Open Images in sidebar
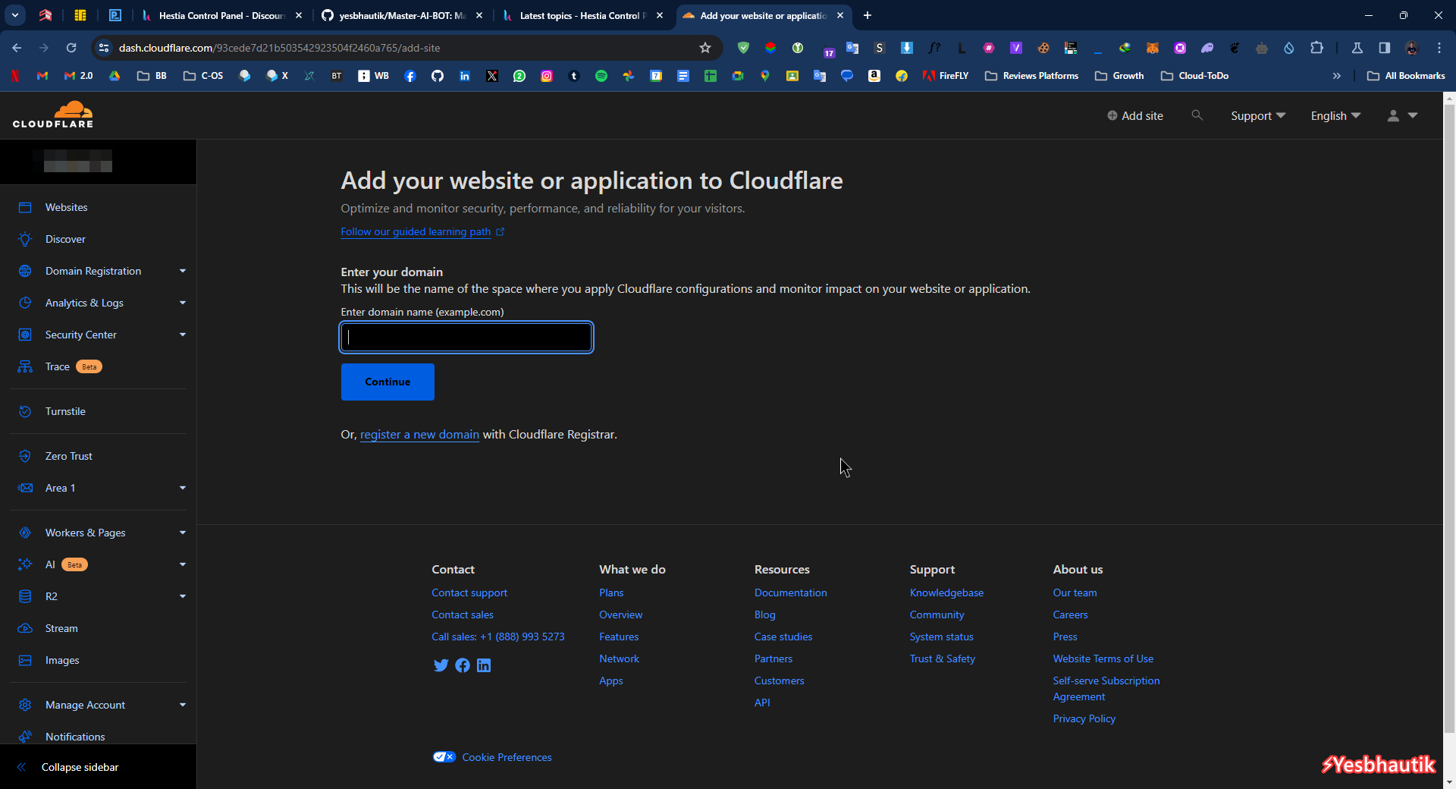This screenshot has height=789, width=1456. (62, 660)
